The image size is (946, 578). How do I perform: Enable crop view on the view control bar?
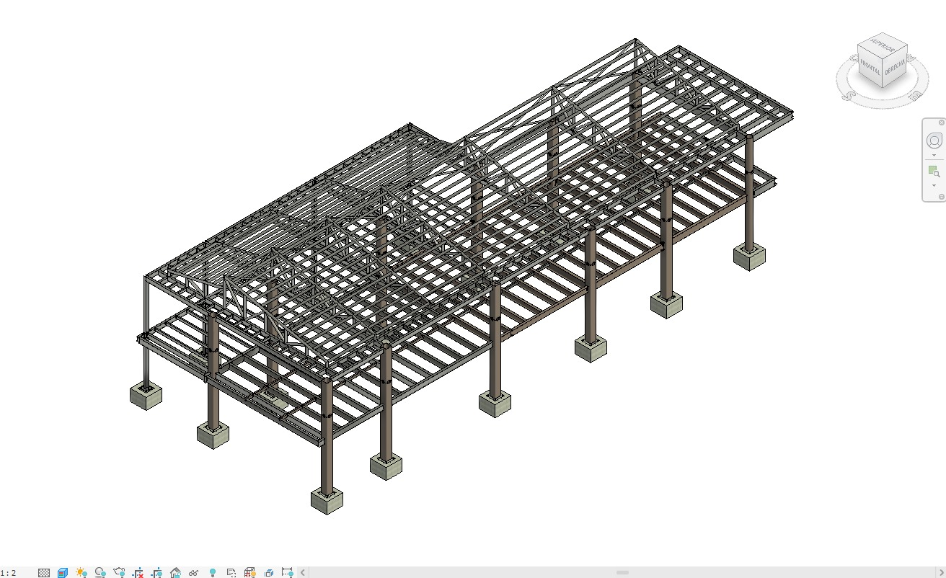[x=137, y=572]
